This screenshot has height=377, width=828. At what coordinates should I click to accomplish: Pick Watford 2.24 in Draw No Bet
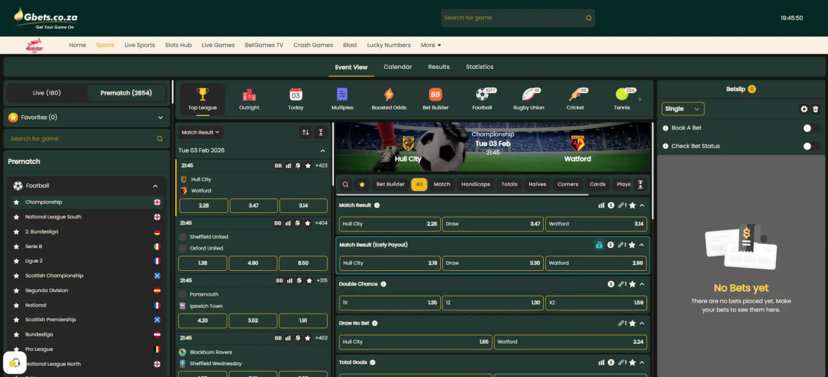click(571, 342)
